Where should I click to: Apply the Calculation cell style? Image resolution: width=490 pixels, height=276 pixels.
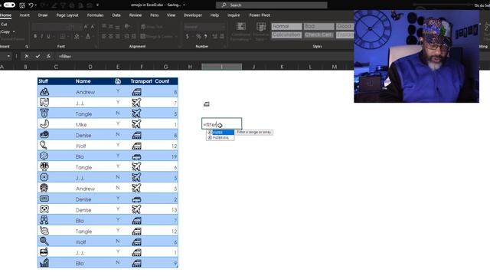[x=286, y=34]
